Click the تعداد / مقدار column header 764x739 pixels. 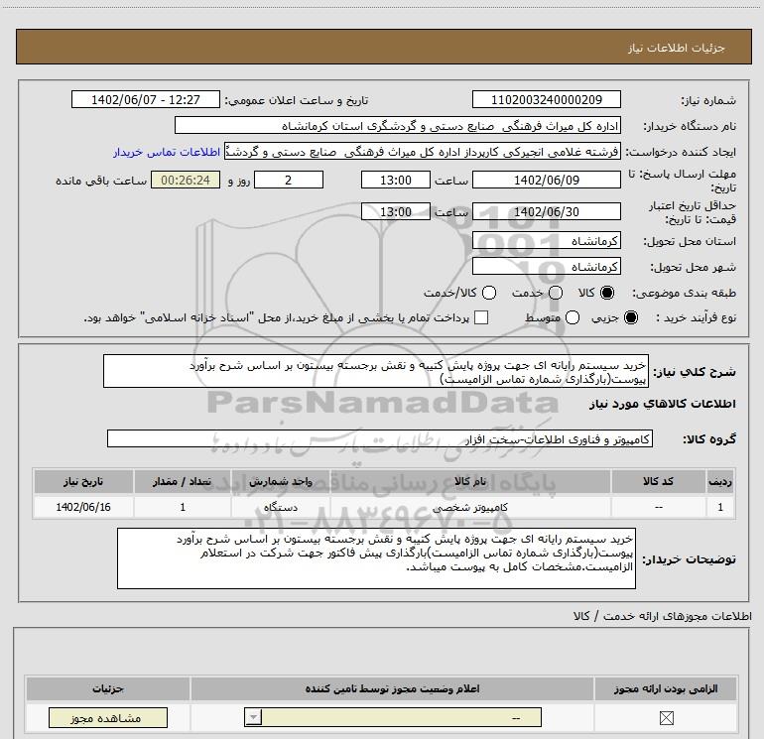tap(183, 481)
